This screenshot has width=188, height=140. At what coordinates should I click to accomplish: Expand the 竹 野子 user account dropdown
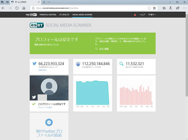[152, 15]
